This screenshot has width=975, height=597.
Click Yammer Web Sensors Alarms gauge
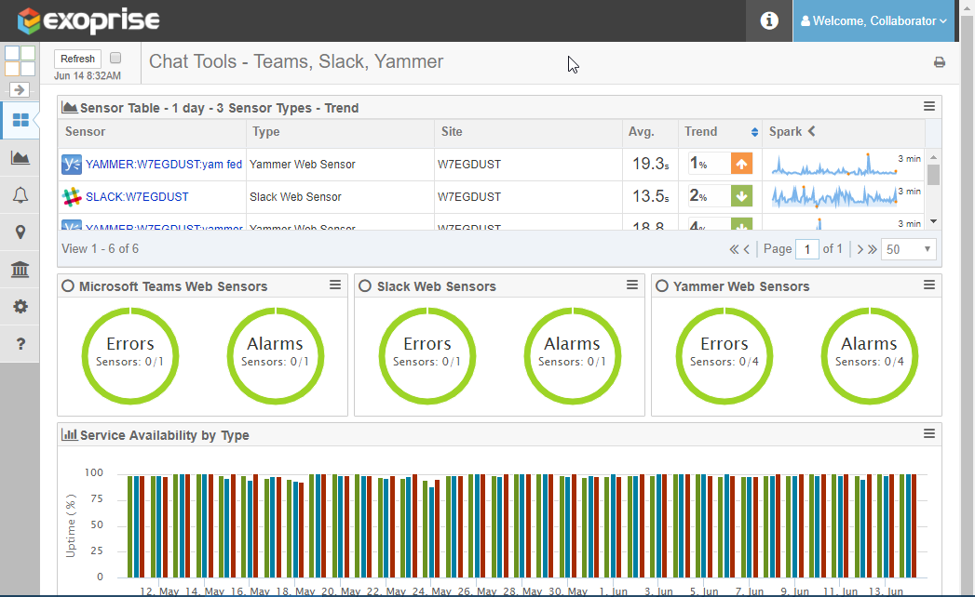[x=869, y=356]
